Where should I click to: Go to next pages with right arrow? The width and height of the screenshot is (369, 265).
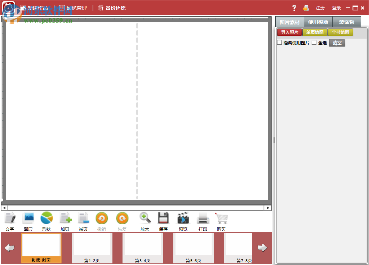(262, 248)
